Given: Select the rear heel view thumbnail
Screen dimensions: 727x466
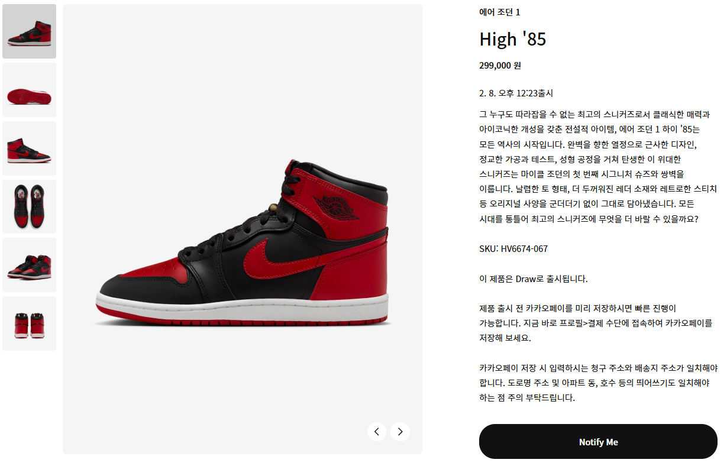Looking at the screenshot, I should click(x=29, y=323).
